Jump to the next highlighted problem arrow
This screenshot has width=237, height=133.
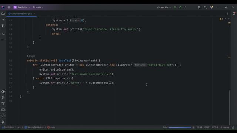(x=229, y=19)
